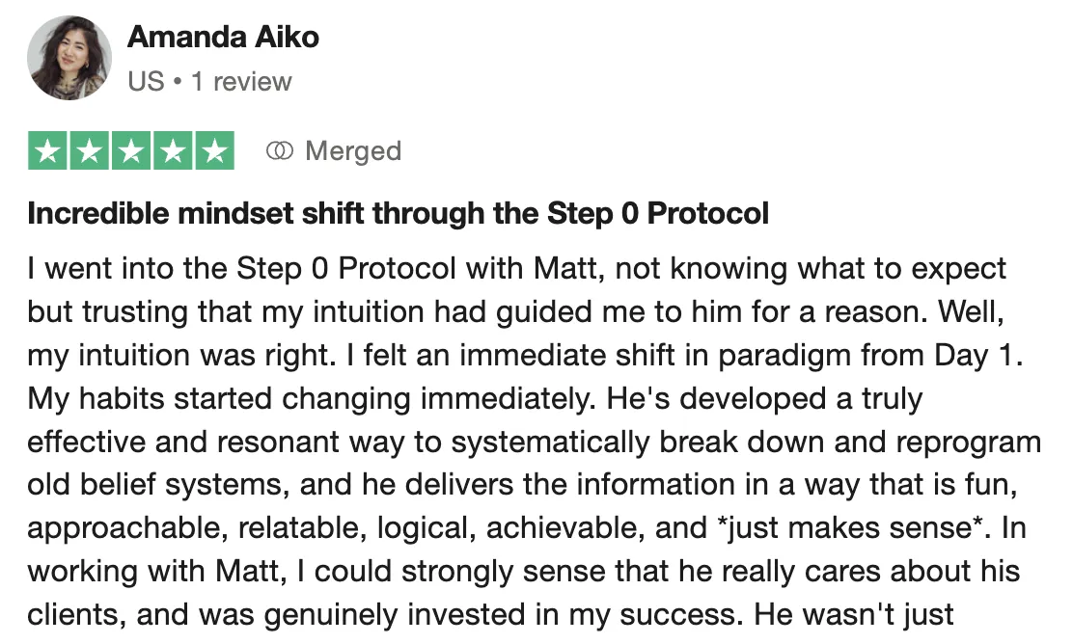Click the line starting 'effective and resonant way'
The width and height of the screenshot is (1073, 644).
coord(534,443)
